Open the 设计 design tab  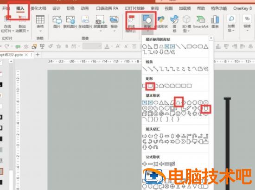[x=56, y=8]
